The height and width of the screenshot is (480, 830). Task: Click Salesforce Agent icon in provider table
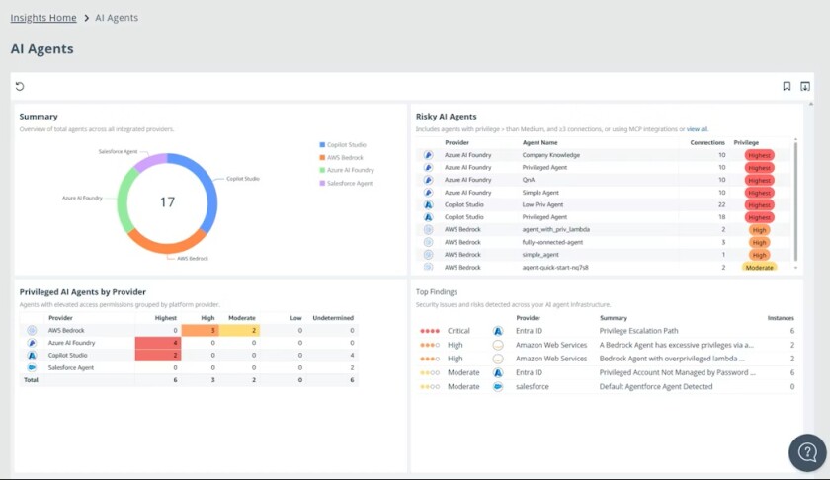click(32, 366)
